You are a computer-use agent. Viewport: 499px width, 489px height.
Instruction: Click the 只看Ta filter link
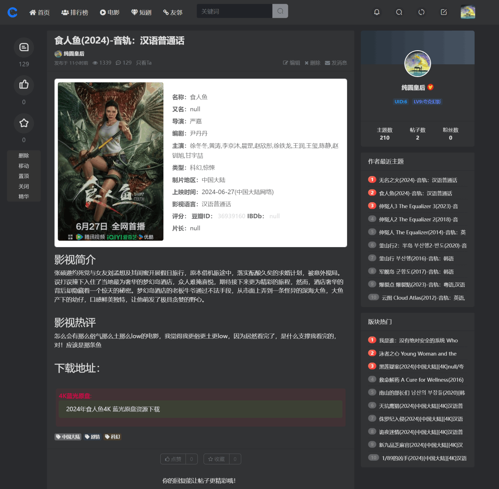144,63
